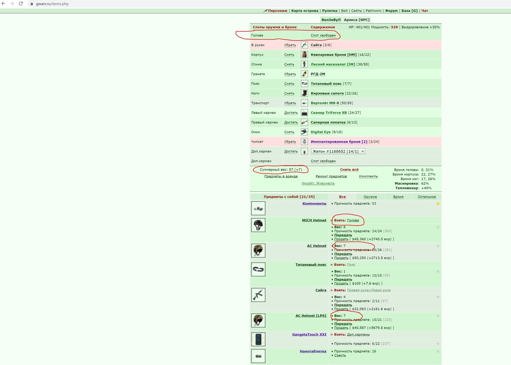Click the РГД-2М grenade icon
This screenshot has width=511, height=365.
304,74
